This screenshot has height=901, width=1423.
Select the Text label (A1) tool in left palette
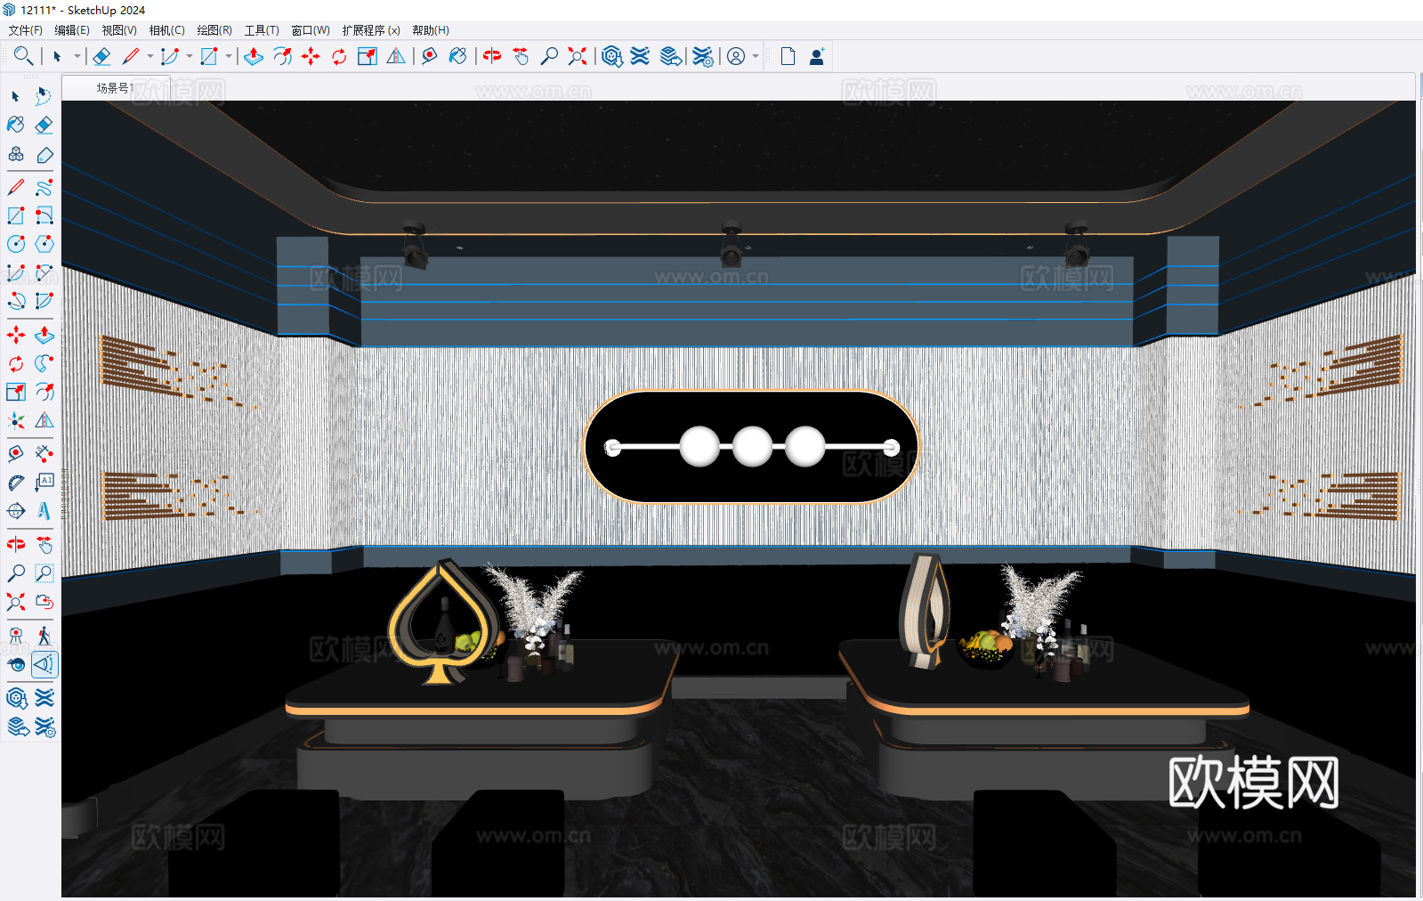tap(44, 483)
